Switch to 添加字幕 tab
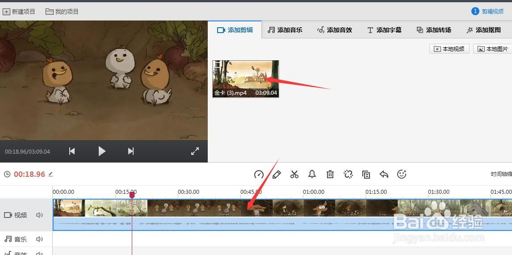Screen dimensions: 512x255 tap(384, 30)
